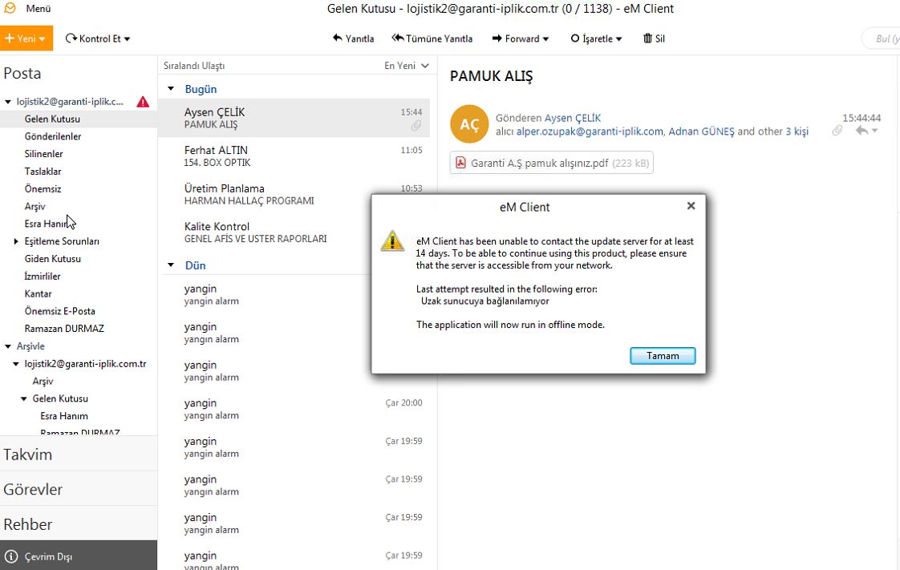Open the reply options arrow in message header
Screen dimensions: 900x570
coord(875,131)
